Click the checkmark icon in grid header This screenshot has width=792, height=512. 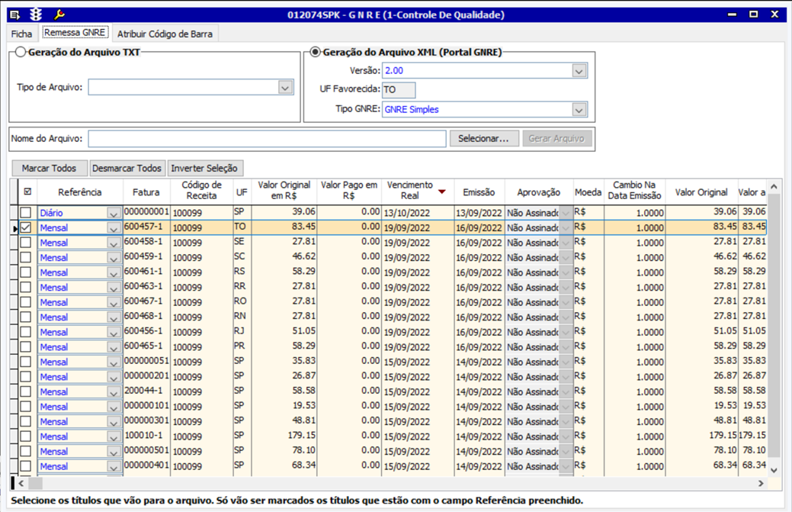coord(27,192)
